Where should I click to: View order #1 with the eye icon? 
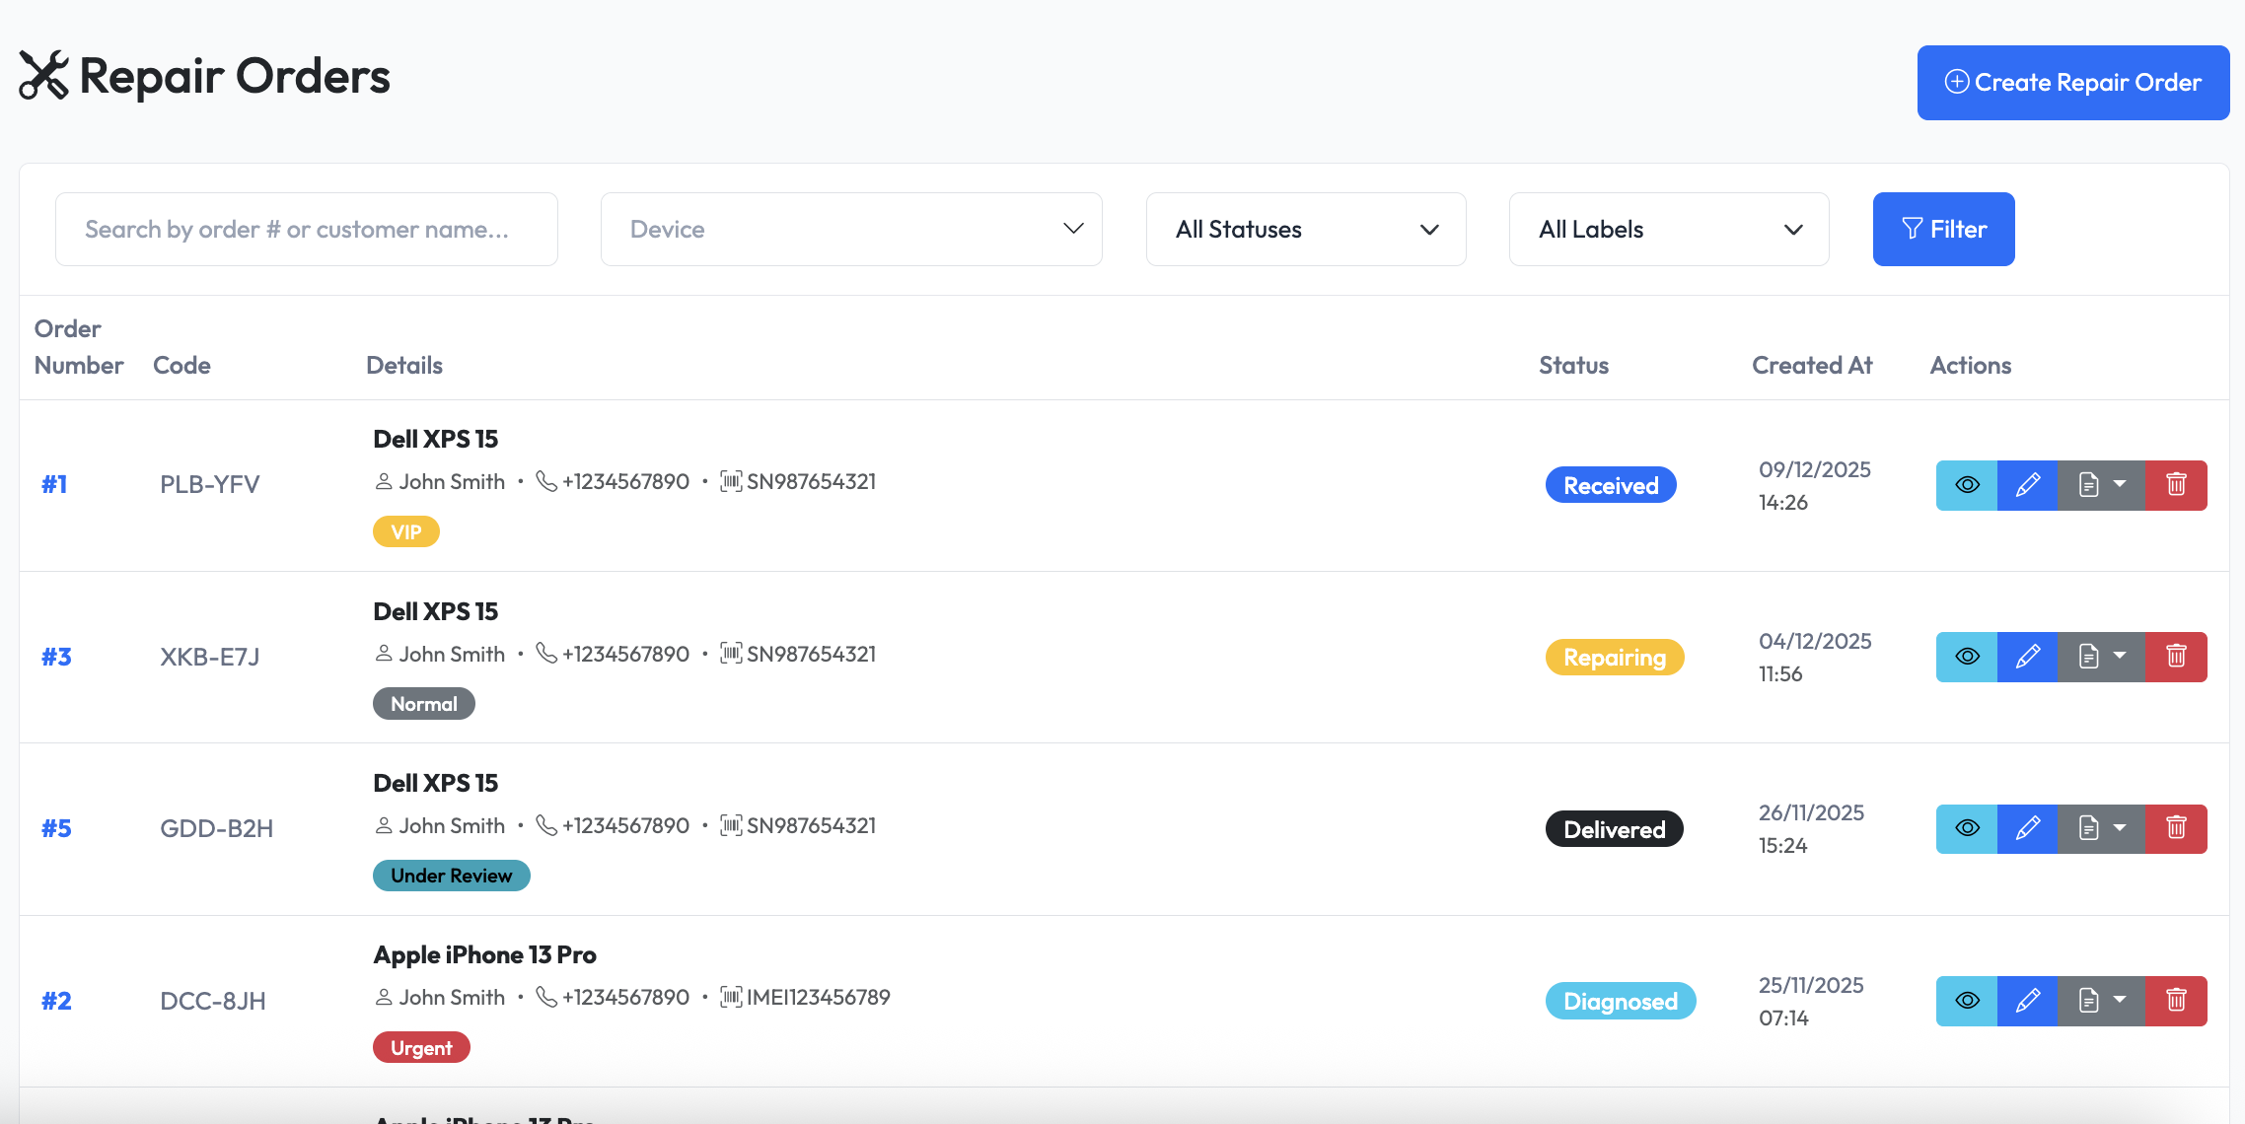(x=1966, y=485)
